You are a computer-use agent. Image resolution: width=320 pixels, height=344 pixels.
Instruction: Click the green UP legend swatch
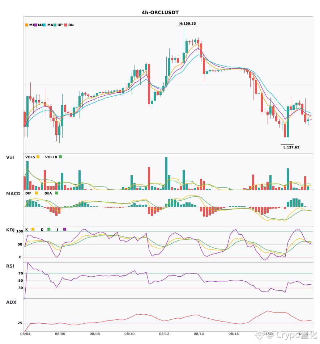pyautogui.click(x=55, y=25)
